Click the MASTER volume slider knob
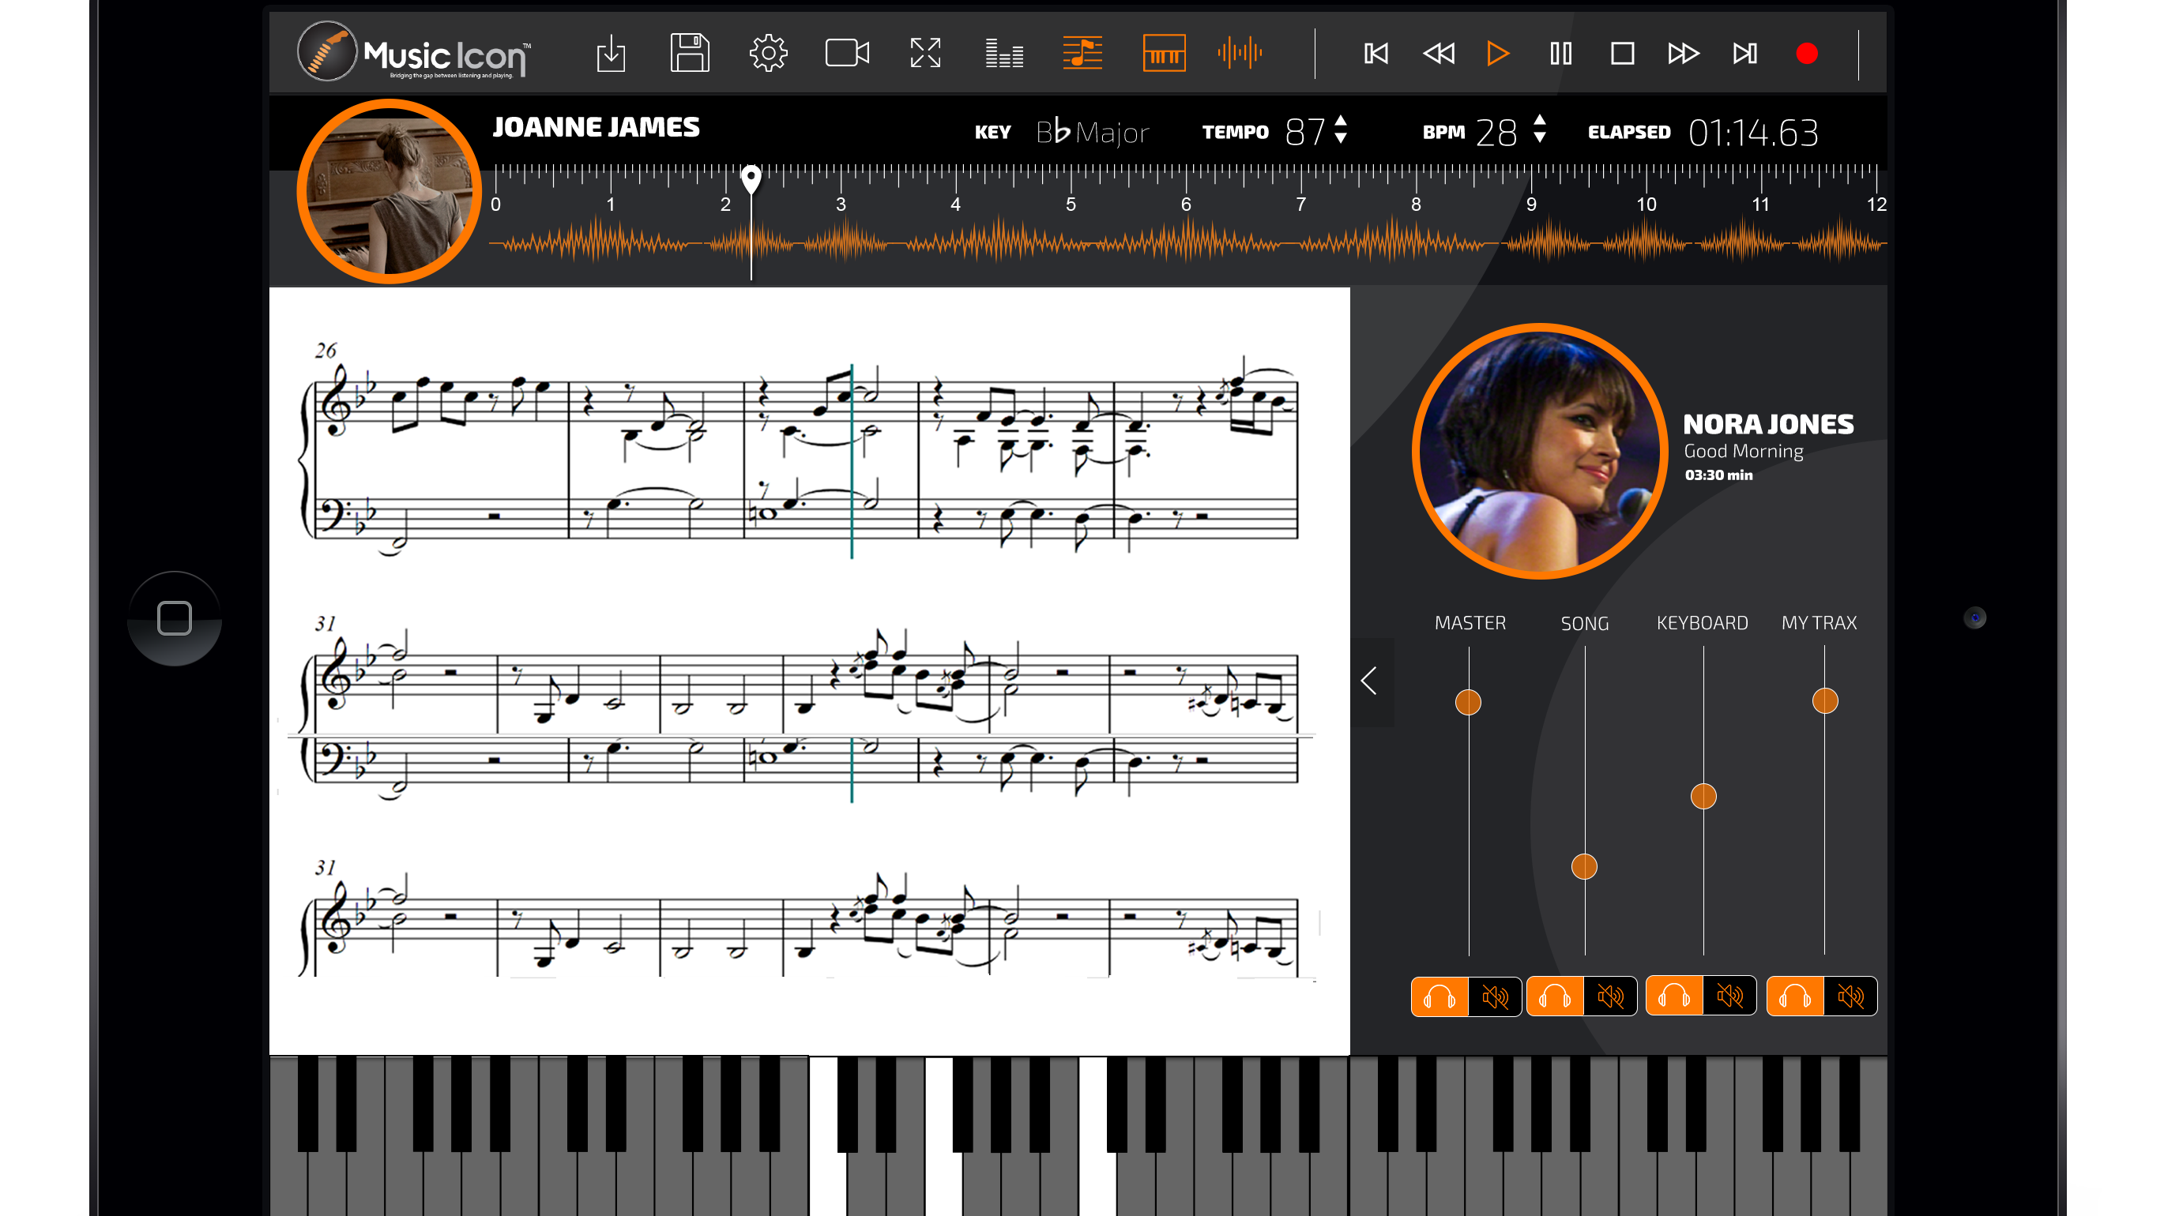The image size is (2164, 1216). click(x=1468, y=702)
